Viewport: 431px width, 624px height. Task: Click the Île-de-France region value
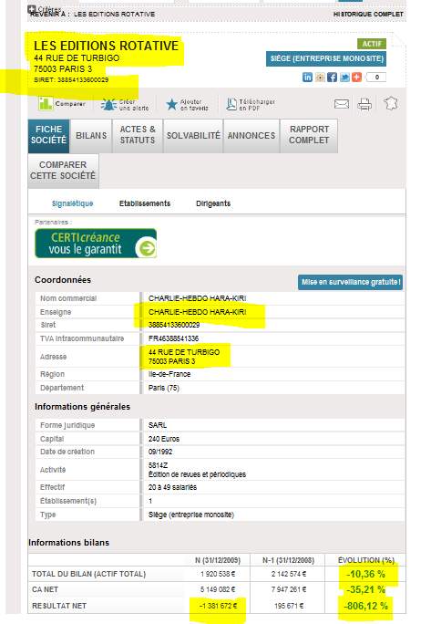click(x=169, y=374)
